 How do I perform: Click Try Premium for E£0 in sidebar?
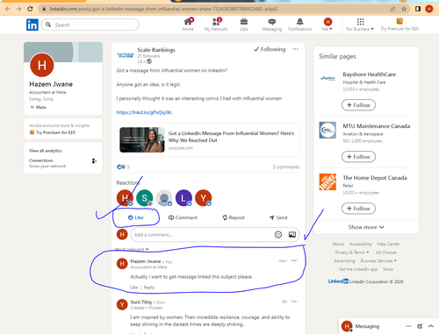point(53,132)
